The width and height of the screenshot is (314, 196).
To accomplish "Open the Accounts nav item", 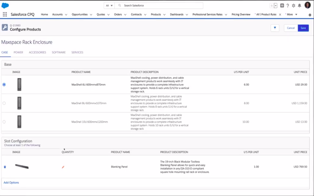I will tap(58, 14).
